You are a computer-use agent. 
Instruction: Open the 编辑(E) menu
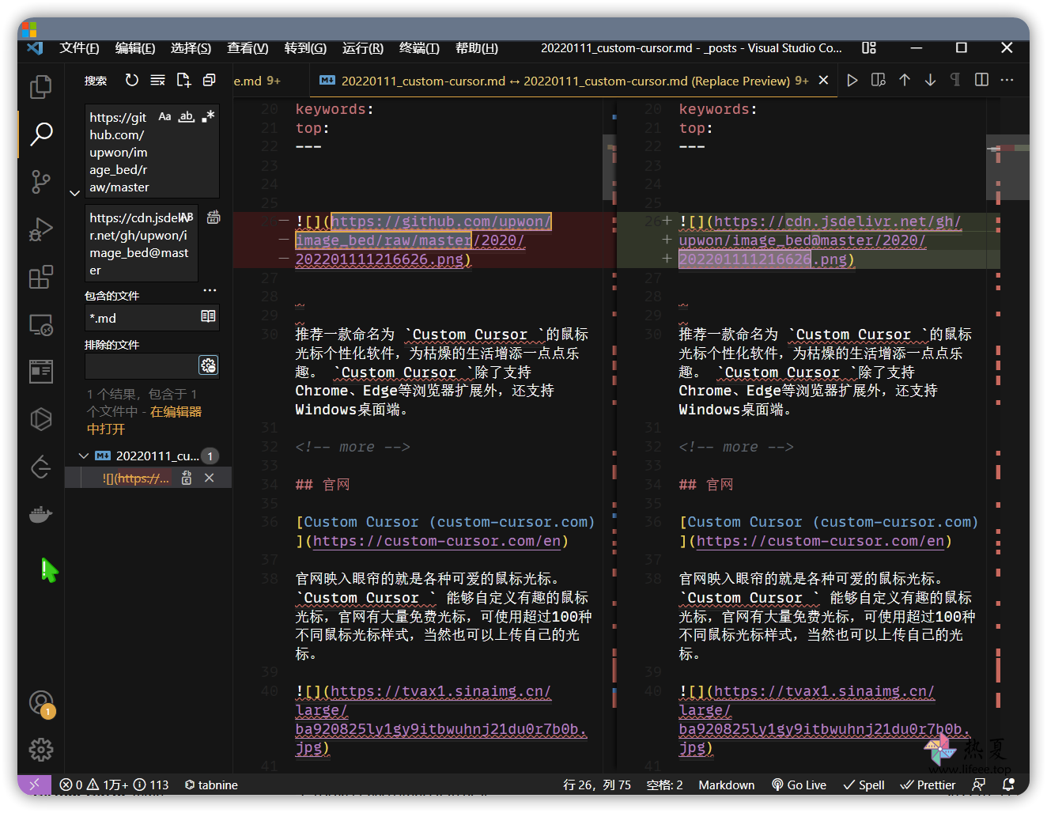click(x=135, y=47)
